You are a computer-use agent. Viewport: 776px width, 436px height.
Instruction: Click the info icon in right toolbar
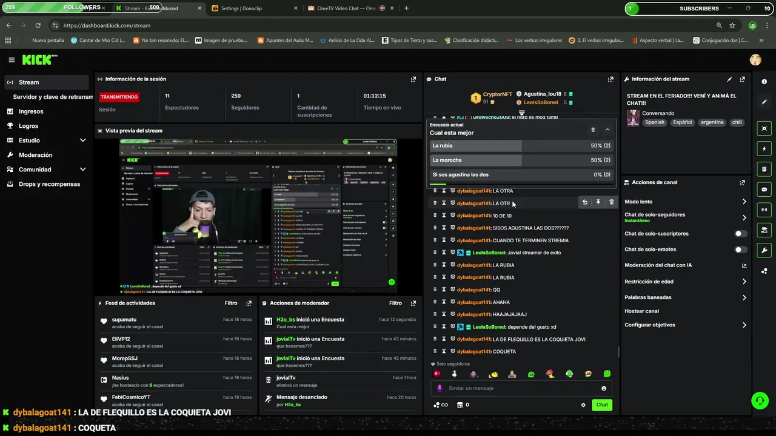coord(764,82)
